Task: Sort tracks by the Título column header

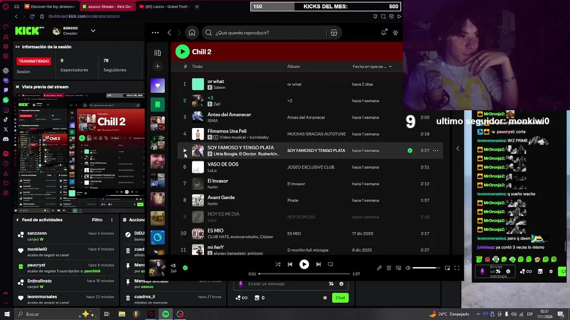Action: coord(197,66)
